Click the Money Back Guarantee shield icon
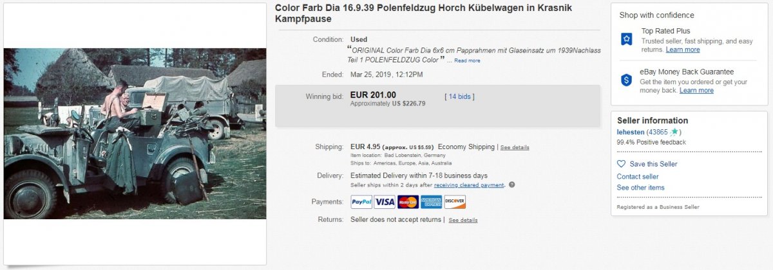This screenshot has width=773, height=270. pyautogui.click(x=626, y=80)
